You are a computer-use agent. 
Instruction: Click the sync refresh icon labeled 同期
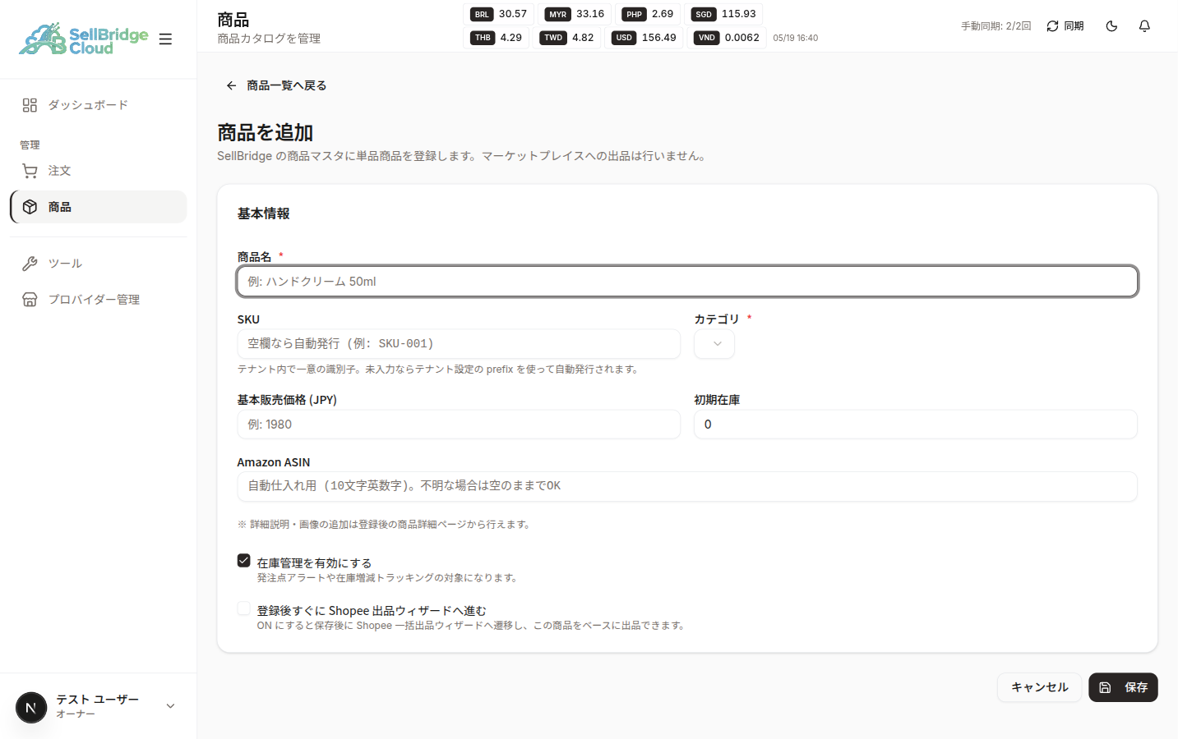coord(1052,26)
